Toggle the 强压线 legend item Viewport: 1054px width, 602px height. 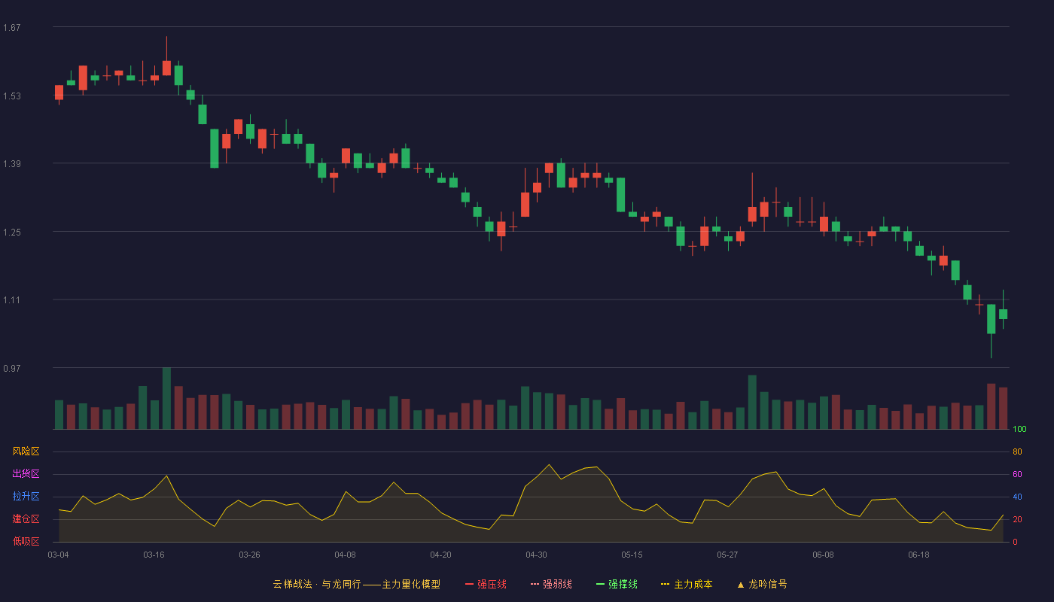[486, 584]
